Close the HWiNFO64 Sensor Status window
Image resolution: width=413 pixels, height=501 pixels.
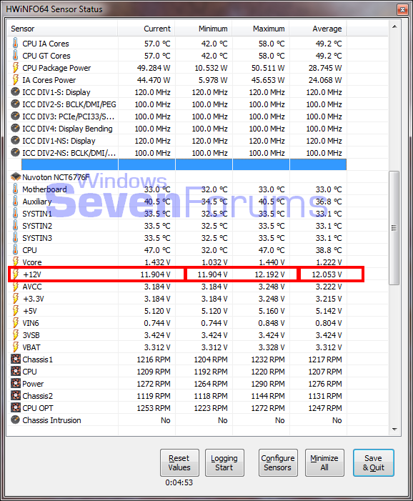click(x=402, y=9)
